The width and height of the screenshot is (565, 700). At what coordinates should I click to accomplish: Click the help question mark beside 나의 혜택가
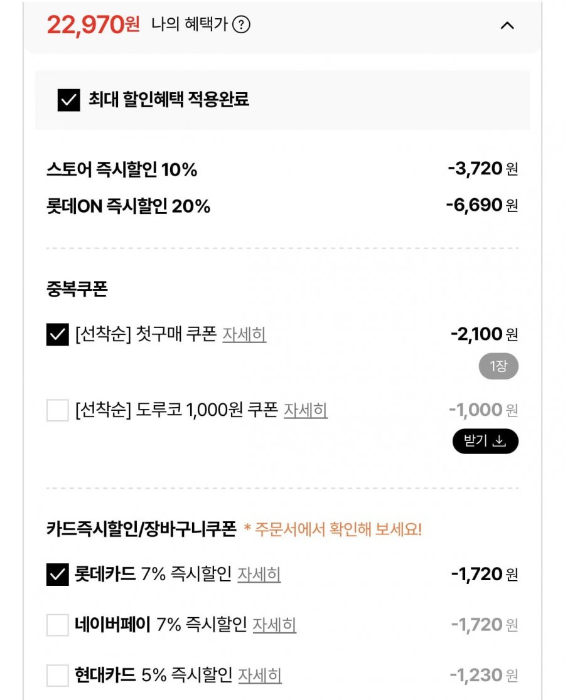(x=241, y=25)
